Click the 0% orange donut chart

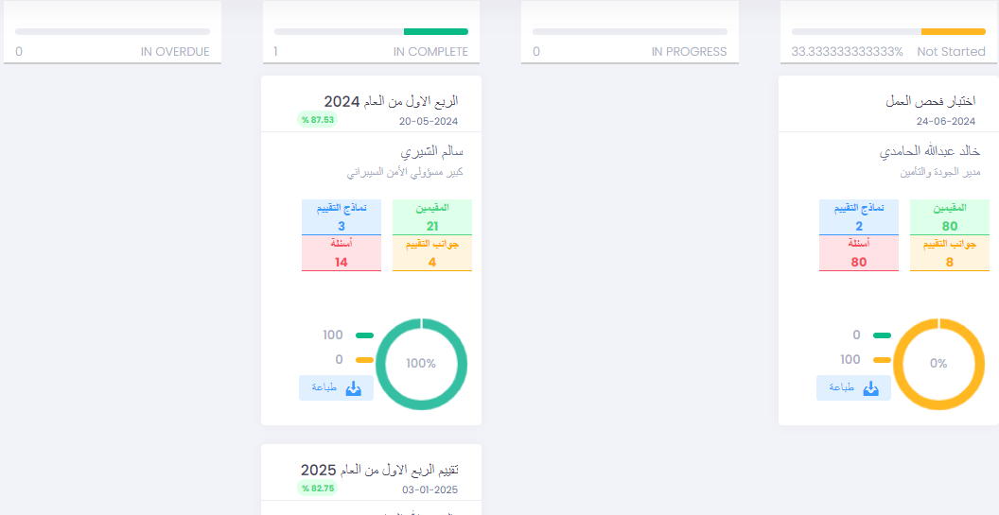coord(938,364)
